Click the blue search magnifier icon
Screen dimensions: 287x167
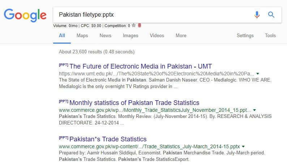pos(271,15)
